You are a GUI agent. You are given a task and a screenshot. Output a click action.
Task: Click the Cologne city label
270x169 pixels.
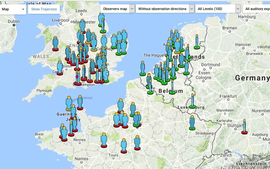click(x=203, y=77)
